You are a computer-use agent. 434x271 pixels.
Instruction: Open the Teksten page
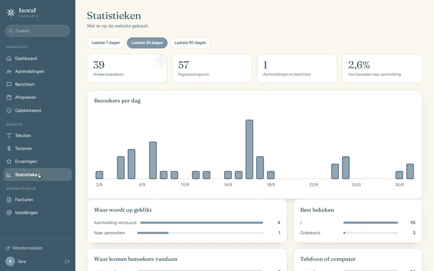(38, 136)
